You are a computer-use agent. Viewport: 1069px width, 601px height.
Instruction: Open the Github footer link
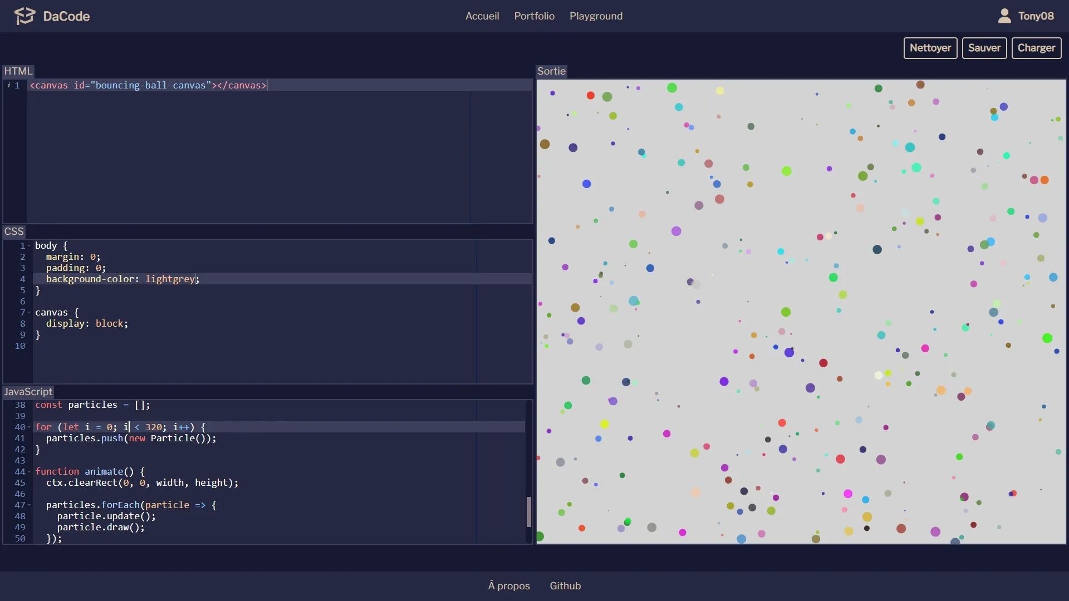point(565,586)
